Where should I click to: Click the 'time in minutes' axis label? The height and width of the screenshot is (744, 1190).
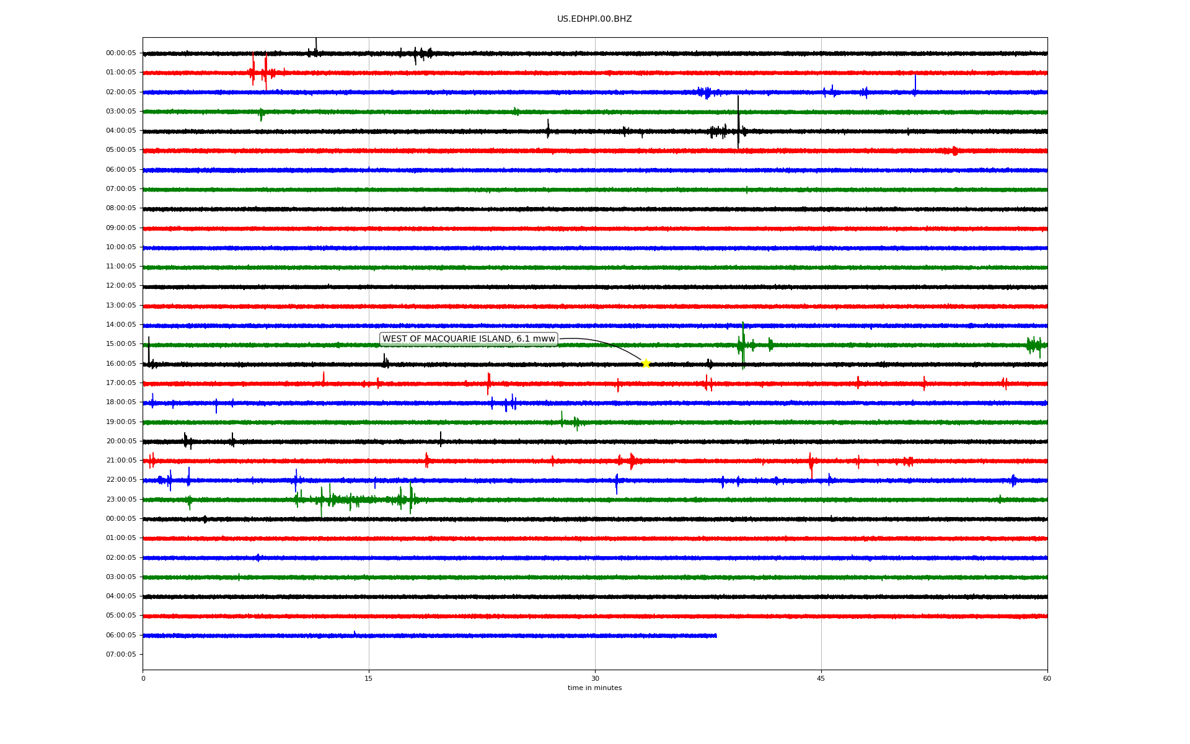[x=594, y=688]
